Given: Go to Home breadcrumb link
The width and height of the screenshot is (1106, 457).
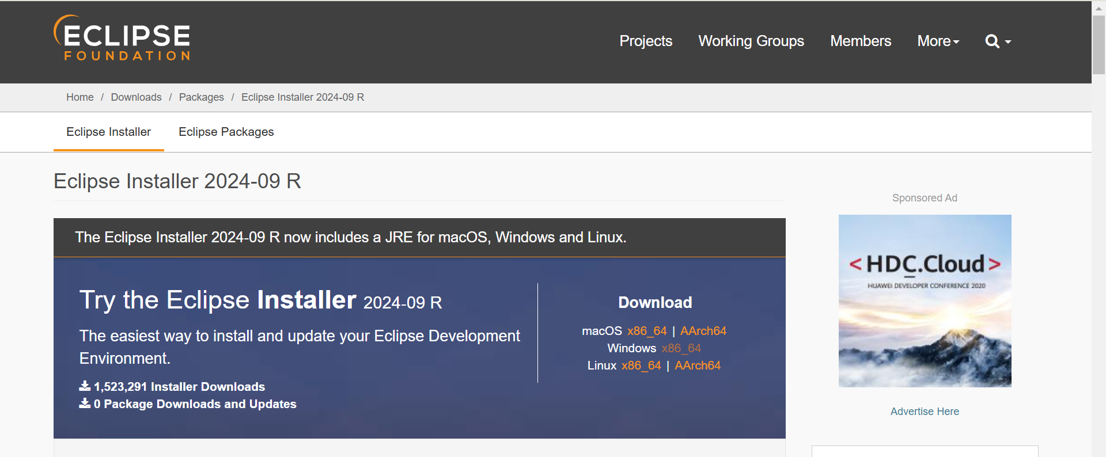Looking at the screenshot, I should [80, 97].
